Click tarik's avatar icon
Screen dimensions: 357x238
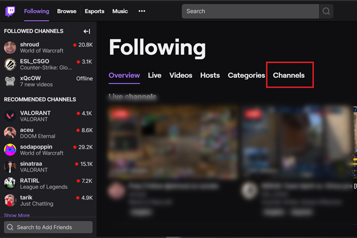[x=10, y=200]
